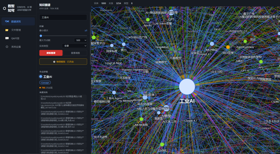
Task: Open source document 大模型.md
Action: click(x=63, y=98)
